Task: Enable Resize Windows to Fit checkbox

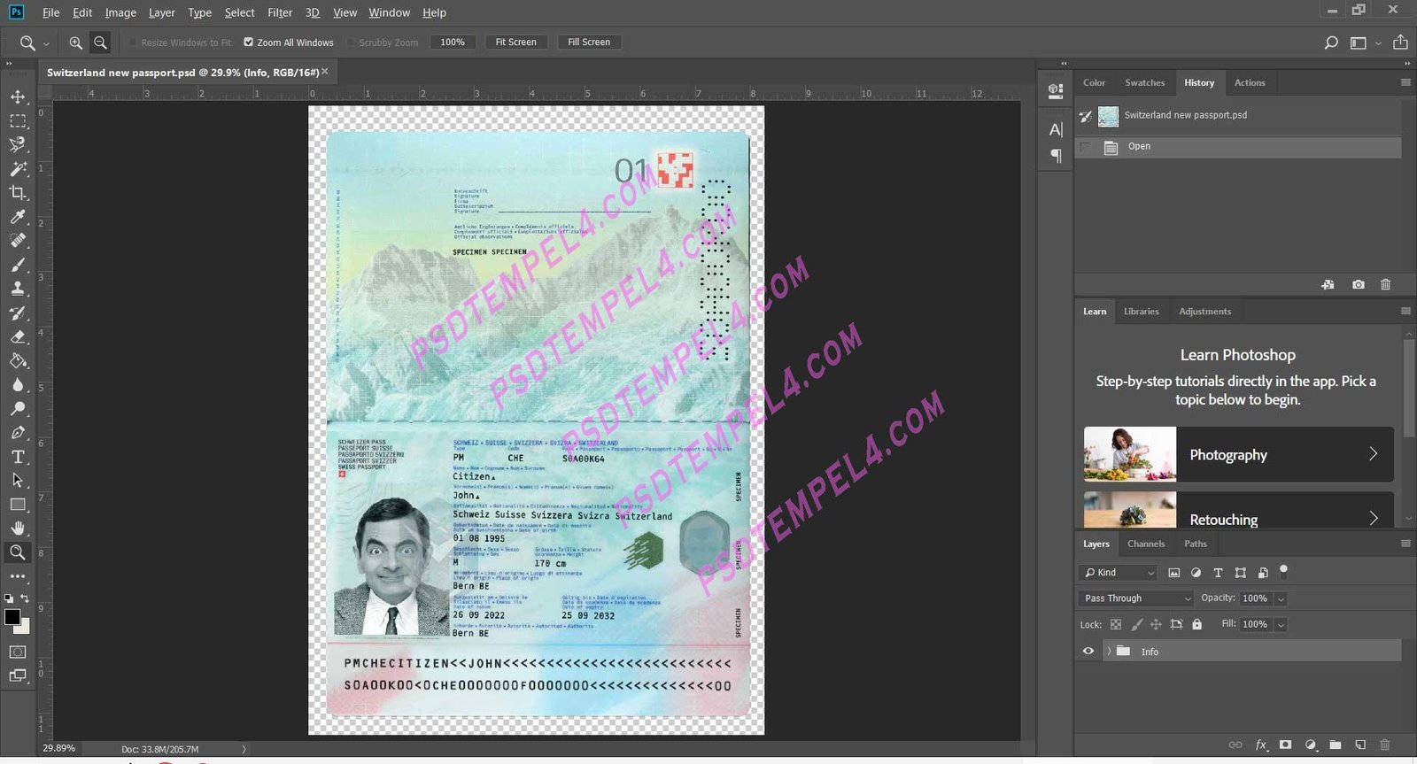Action: click(x=133, y=42)
